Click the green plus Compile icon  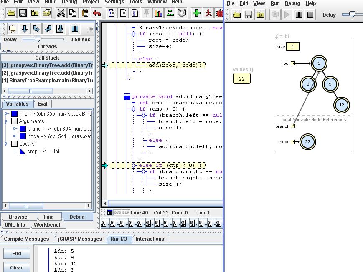click(197, 13)
